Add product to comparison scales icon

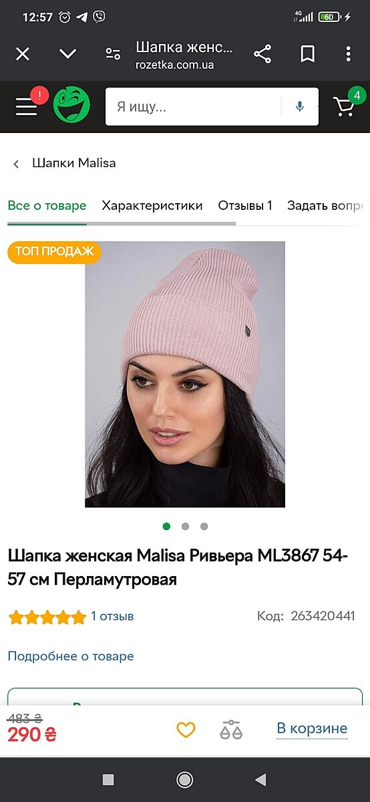(231, 730)
